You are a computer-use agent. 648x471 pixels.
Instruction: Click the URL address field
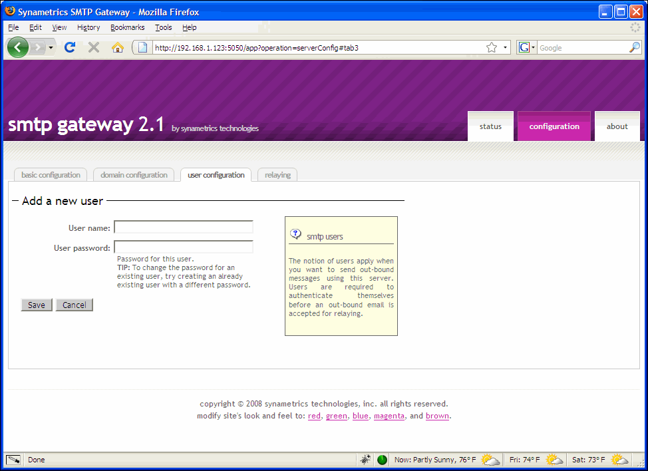pos(318,47)
